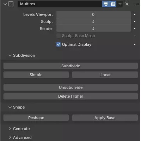This screenshot has height=141, width=141.
Task: Click the Levels Viewport value field
Action: (x=93, y=14)
